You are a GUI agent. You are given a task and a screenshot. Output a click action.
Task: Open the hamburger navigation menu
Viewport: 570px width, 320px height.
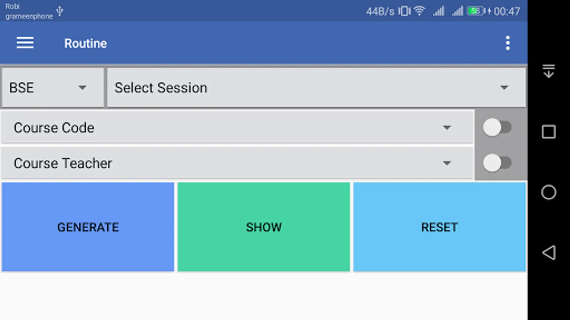[x=25, y=43]
